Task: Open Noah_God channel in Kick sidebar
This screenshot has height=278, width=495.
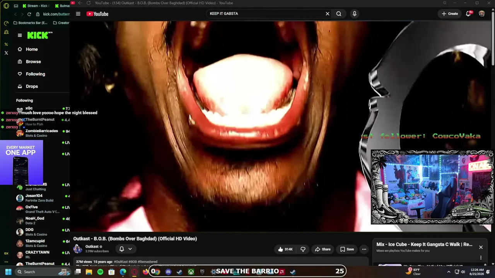Action: pos(43,220)
